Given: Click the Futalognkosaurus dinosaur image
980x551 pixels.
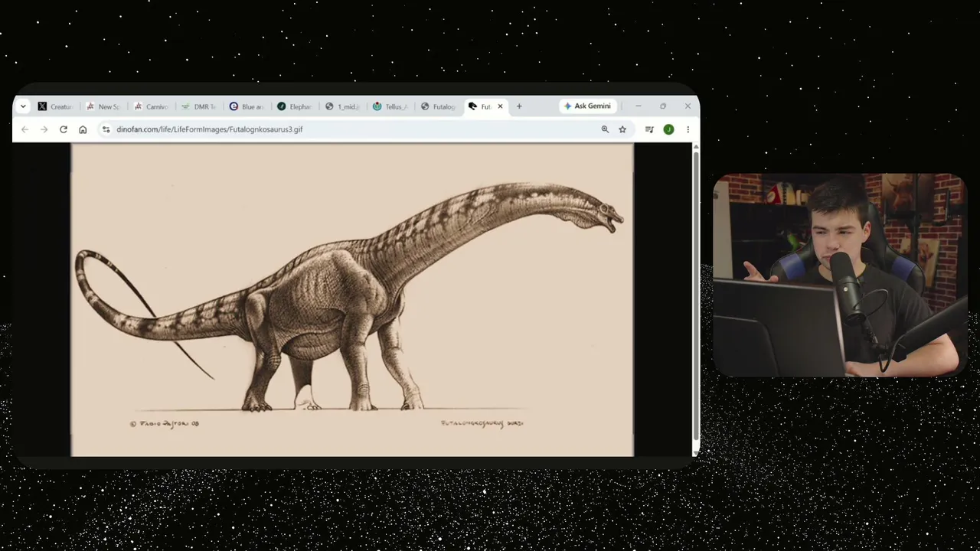Looking at the screenshot, I should click(x=352, y=300).
